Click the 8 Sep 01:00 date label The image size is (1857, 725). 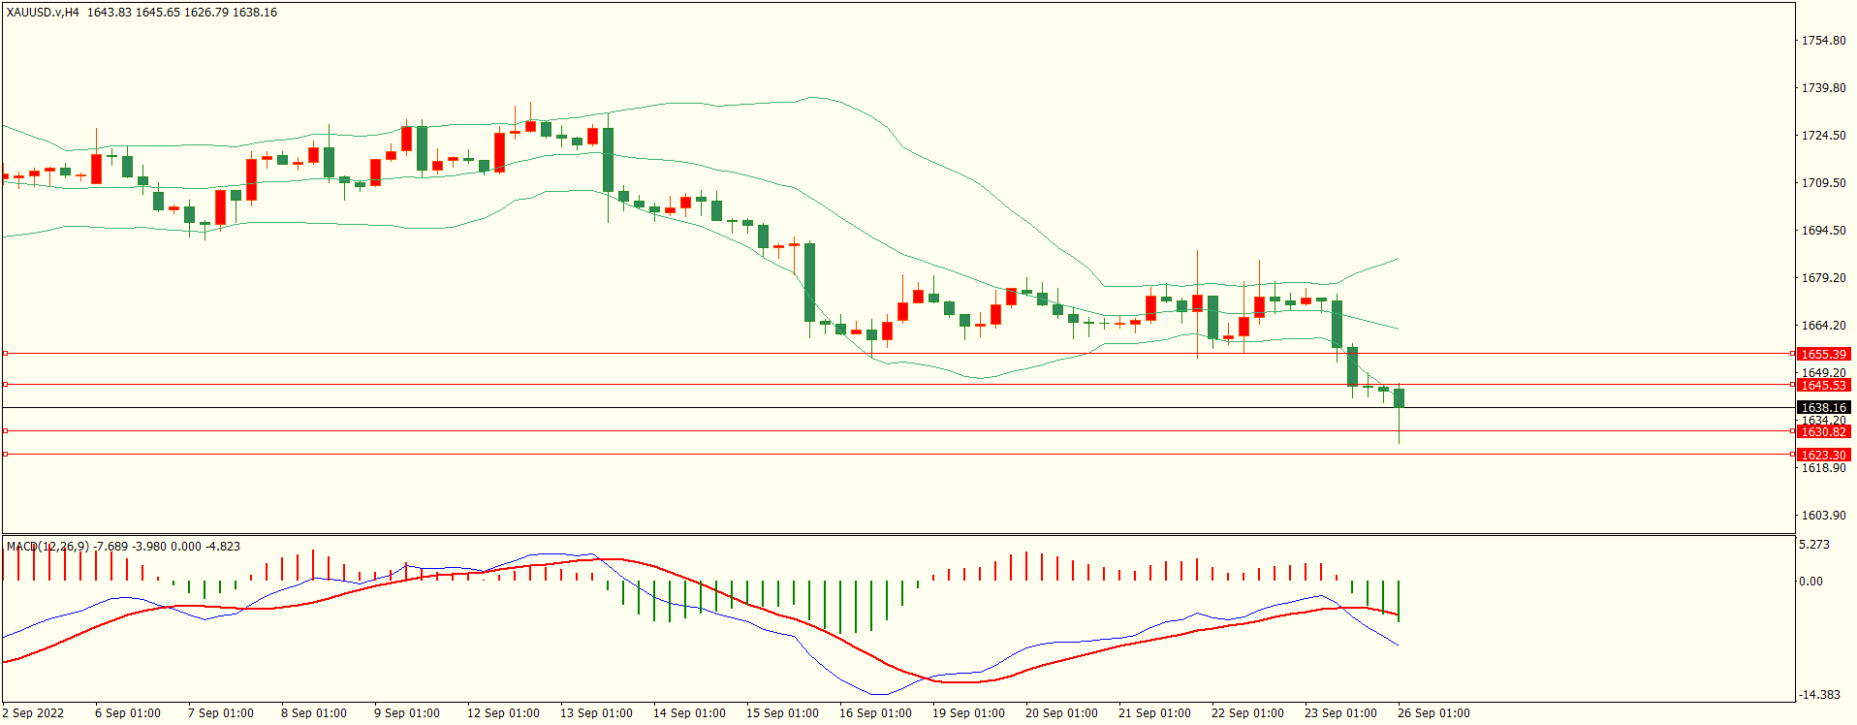(x=314, y=713)
